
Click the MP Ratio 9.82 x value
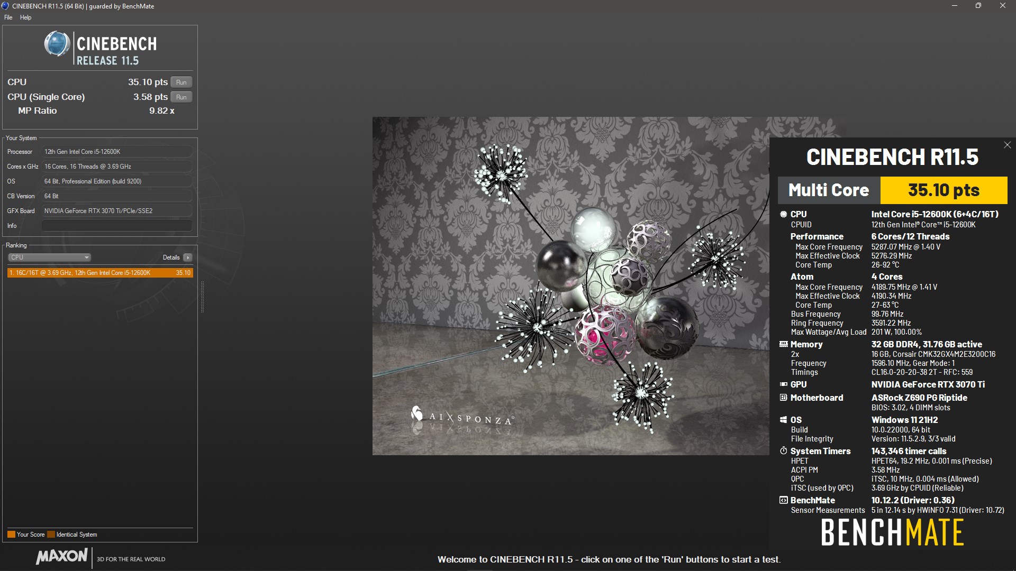tap(161, 110)
